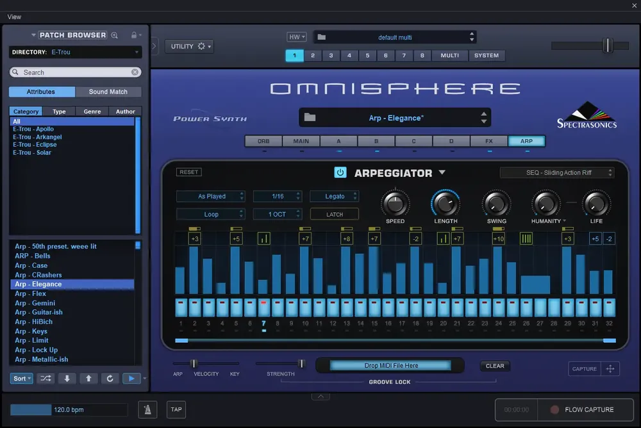This screenshot has width=641, height=428.
Task: Toggle the Latch button
Action: coord(335,214)
